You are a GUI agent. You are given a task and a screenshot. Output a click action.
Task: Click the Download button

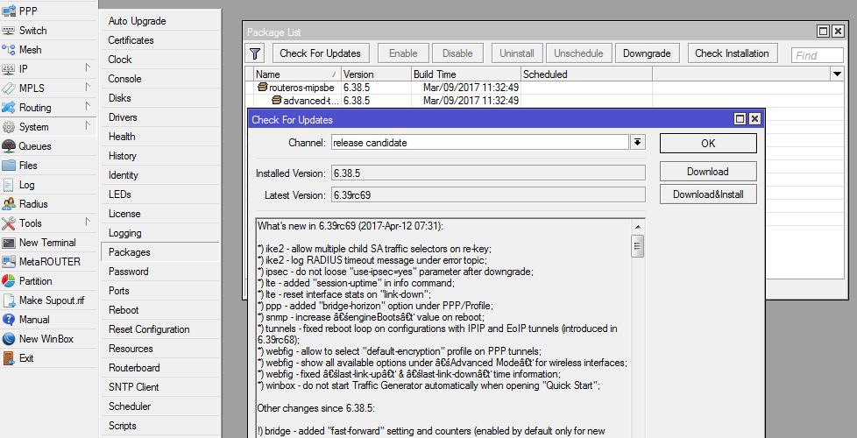708,172
